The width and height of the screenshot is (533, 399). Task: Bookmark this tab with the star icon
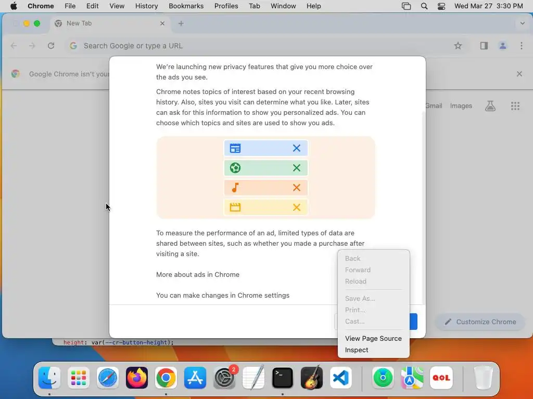click(x=458, y=46)
